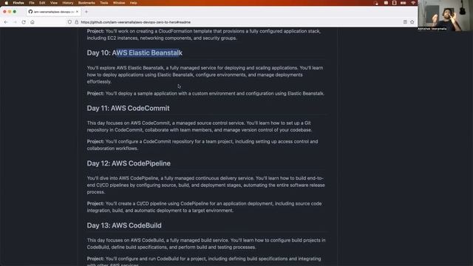Click Project line about configuring CodeCommit repository
Image resolution: width=473 pixels, height=266 pixels.
pyautogui.click(x=203, y=145)
